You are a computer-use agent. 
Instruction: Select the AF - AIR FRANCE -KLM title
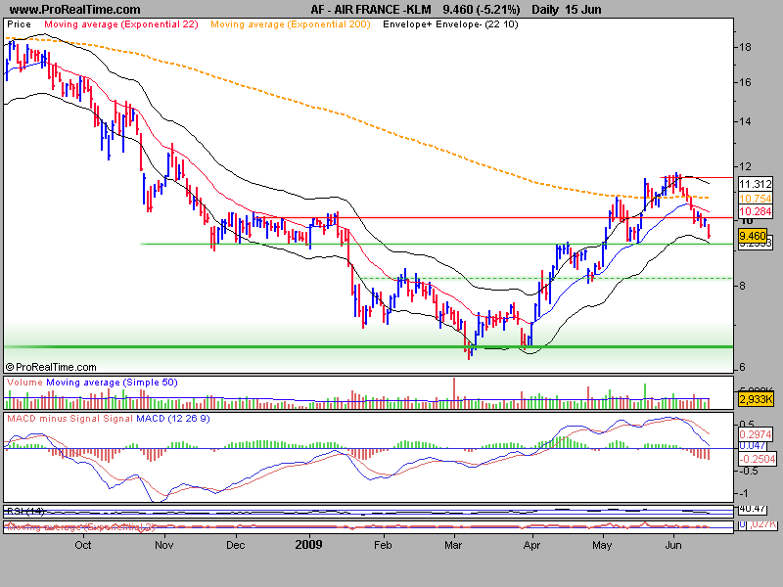371,10
